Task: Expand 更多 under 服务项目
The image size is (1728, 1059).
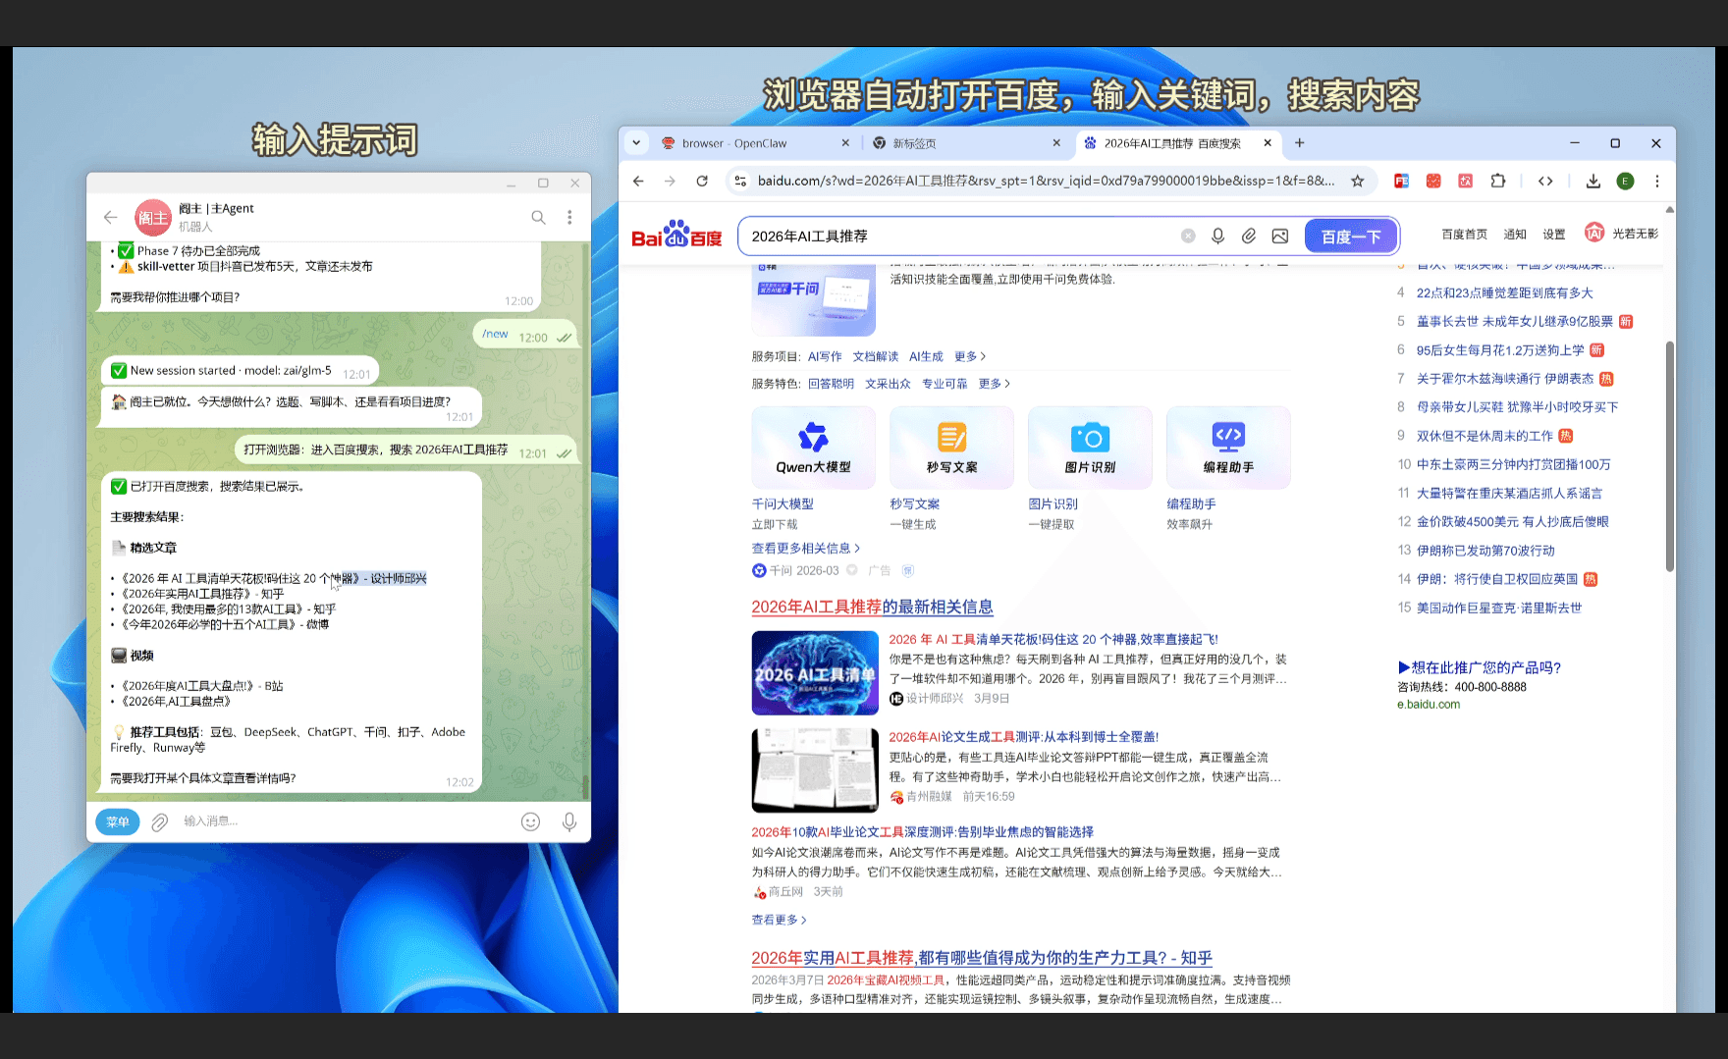Action: [x=969, y=356]
